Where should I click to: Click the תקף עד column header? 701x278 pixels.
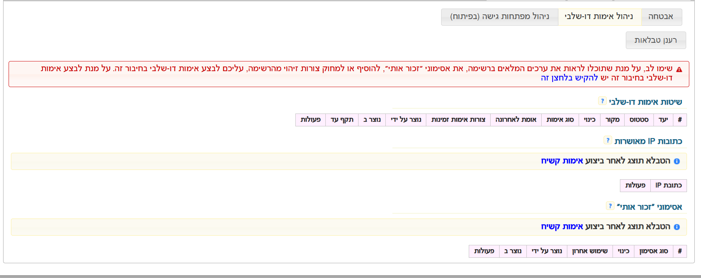point(342,120)
